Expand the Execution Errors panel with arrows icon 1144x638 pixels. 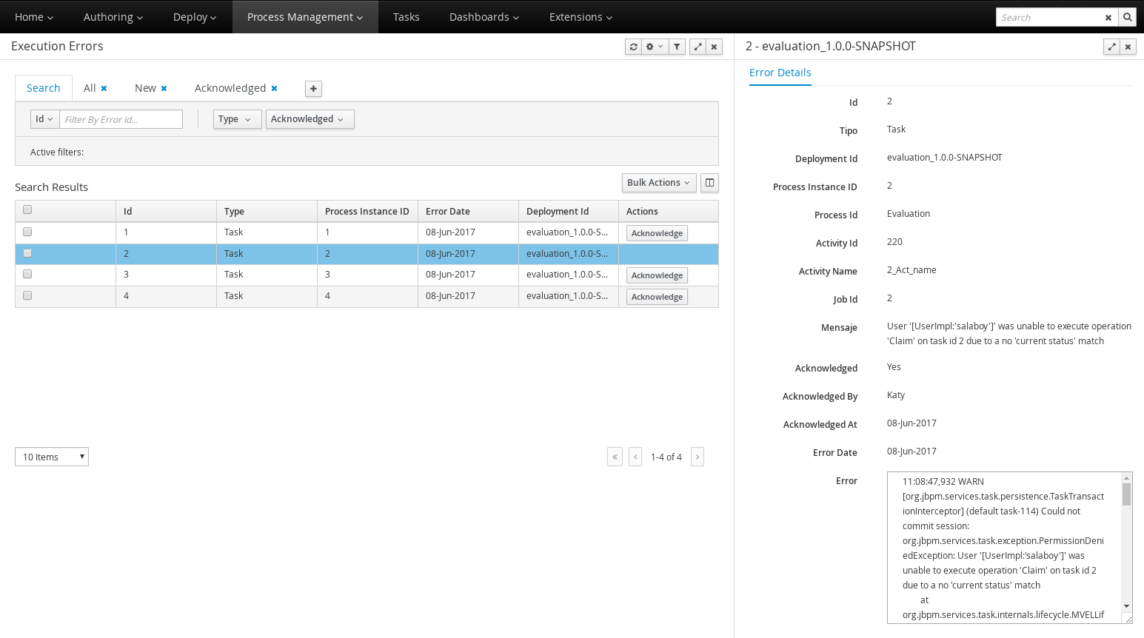[698, 47]
